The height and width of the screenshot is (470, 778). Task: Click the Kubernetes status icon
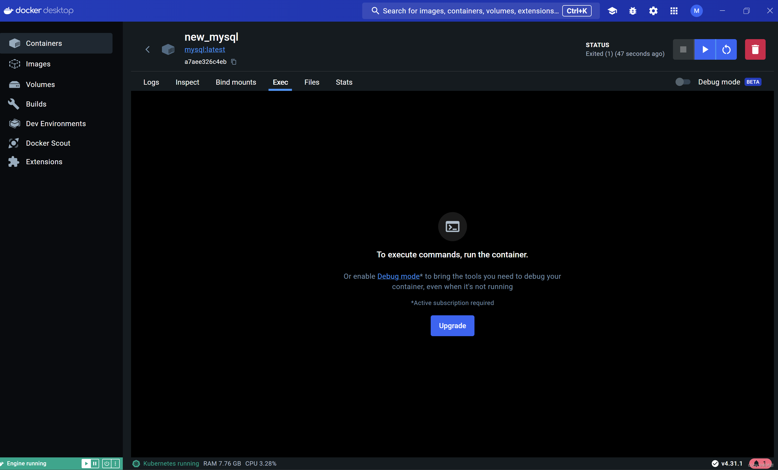136,463
